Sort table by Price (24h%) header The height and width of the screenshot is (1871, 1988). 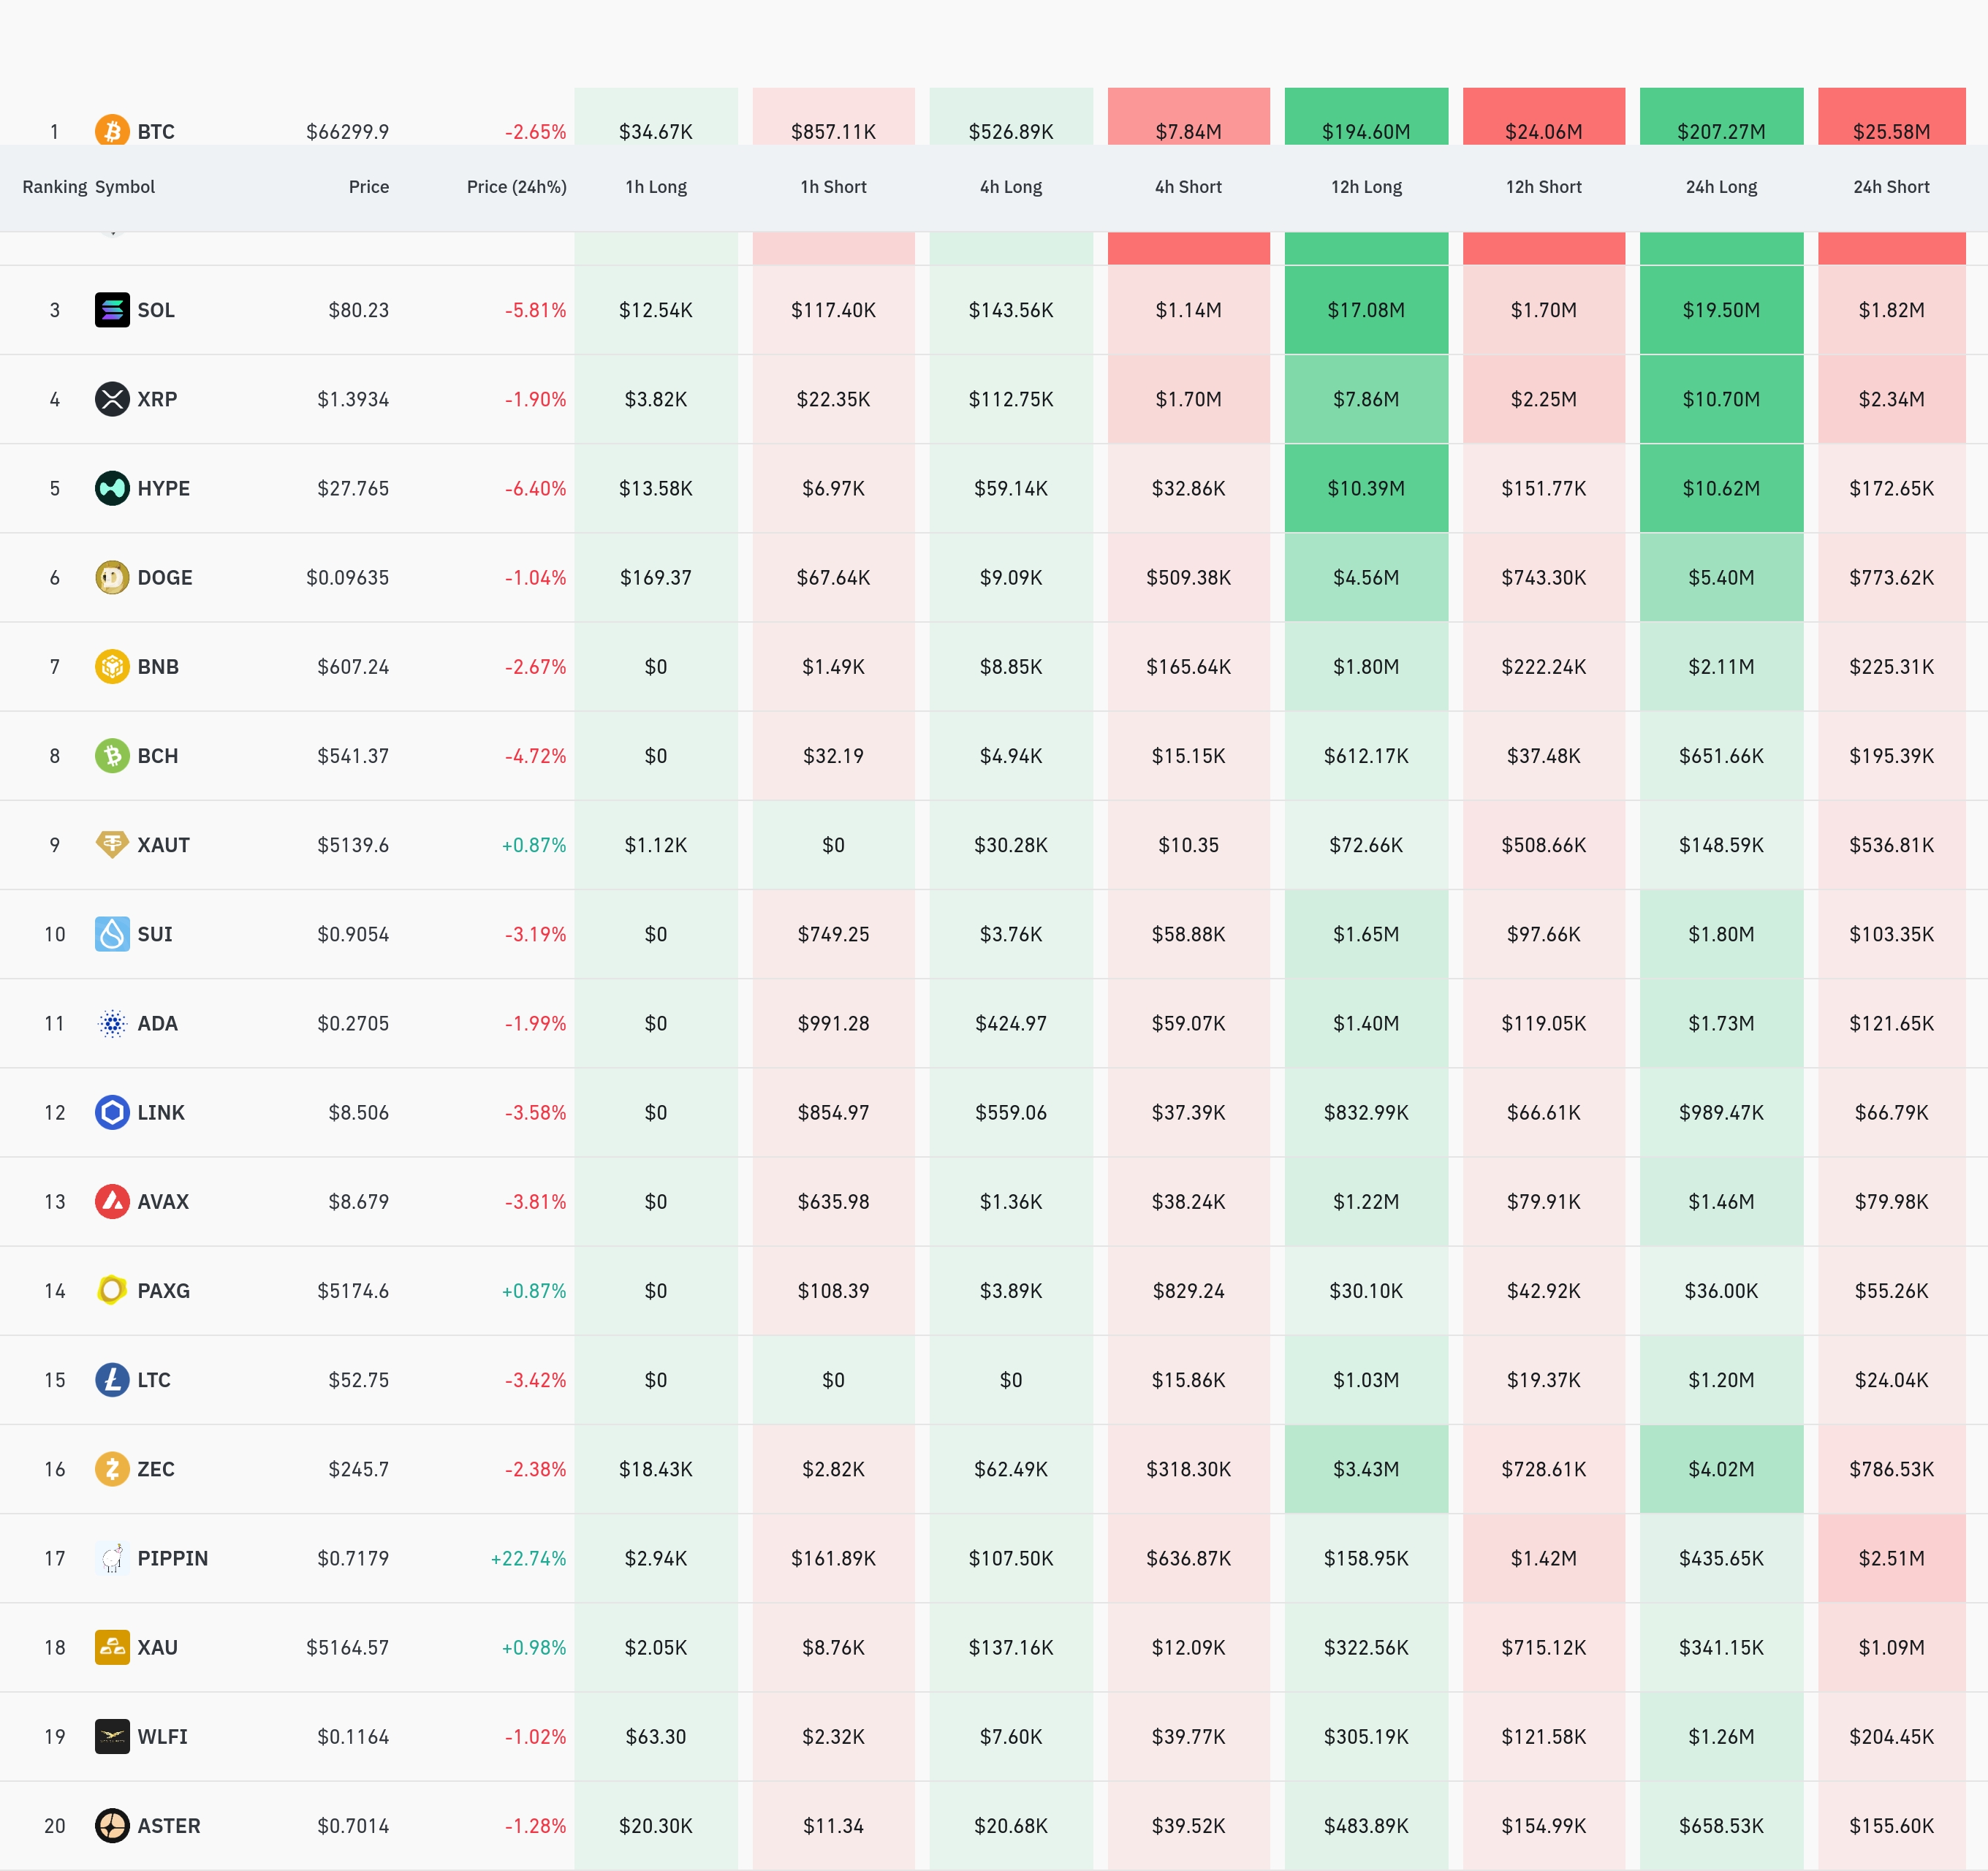516,187
